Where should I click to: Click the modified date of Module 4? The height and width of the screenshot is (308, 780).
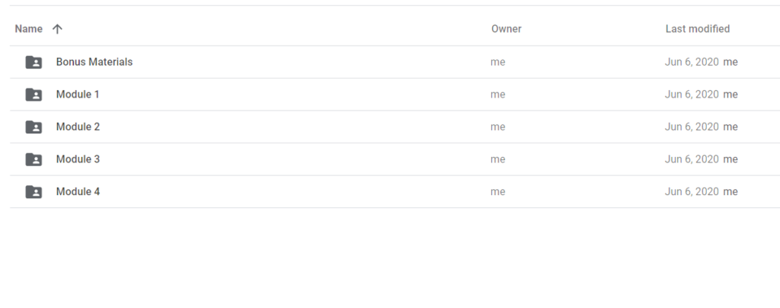point(692,191)
